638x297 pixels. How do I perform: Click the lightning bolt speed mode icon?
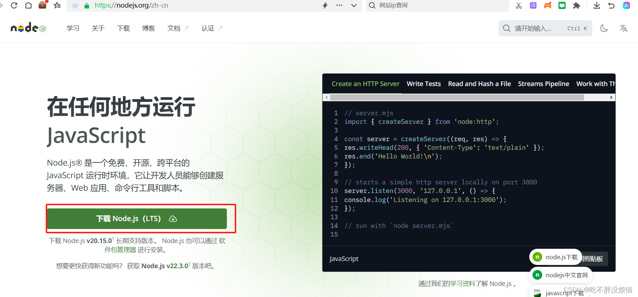pos(325,5)
